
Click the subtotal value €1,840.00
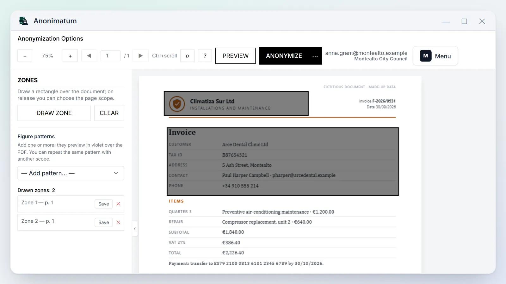click(x=233, y=232)
